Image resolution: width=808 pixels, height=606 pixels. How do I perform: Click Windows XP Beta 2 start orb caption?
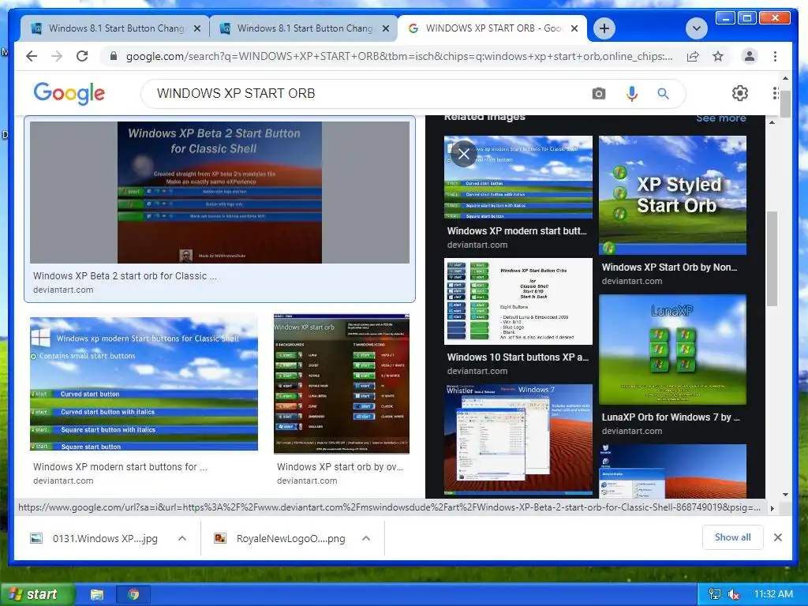point(125,275)
